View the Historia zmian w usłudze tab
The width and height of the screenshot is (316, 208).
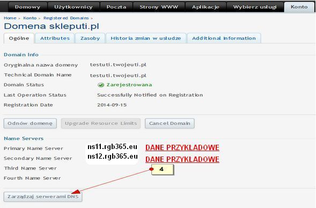[x=146, y=38]
